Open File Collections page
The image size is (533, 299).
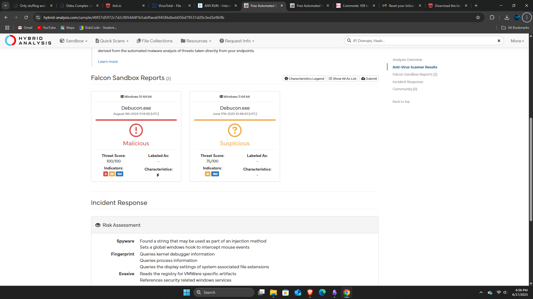155,41
